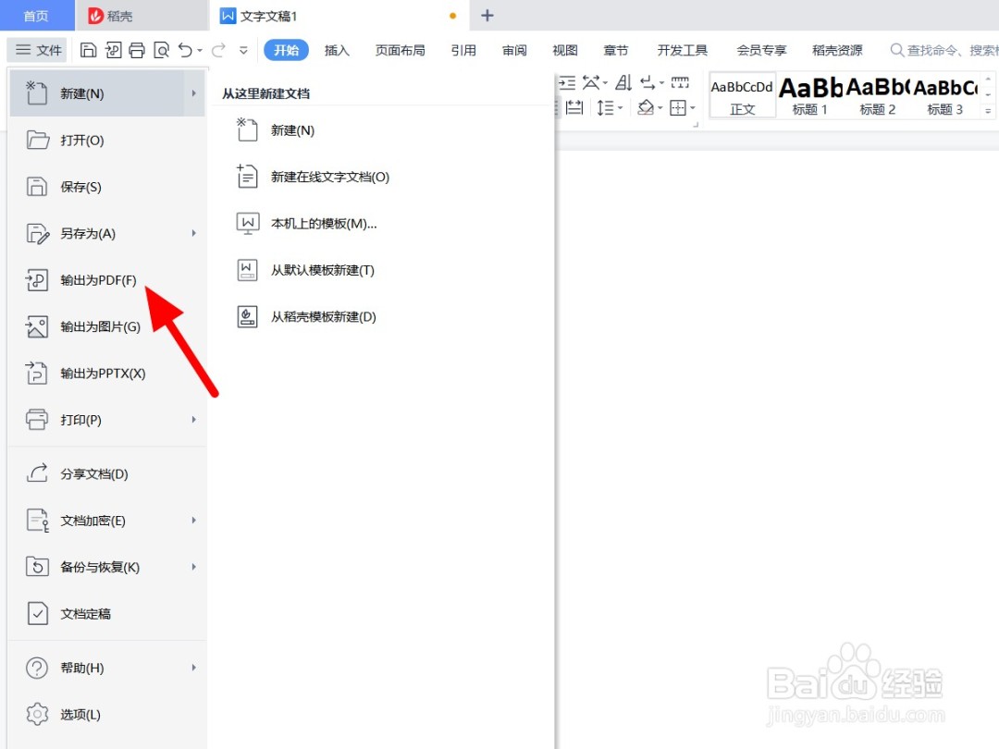Expand the 打印(P) submenu arrow
Viewport: 999px width, 749px height.
[193, 420]
